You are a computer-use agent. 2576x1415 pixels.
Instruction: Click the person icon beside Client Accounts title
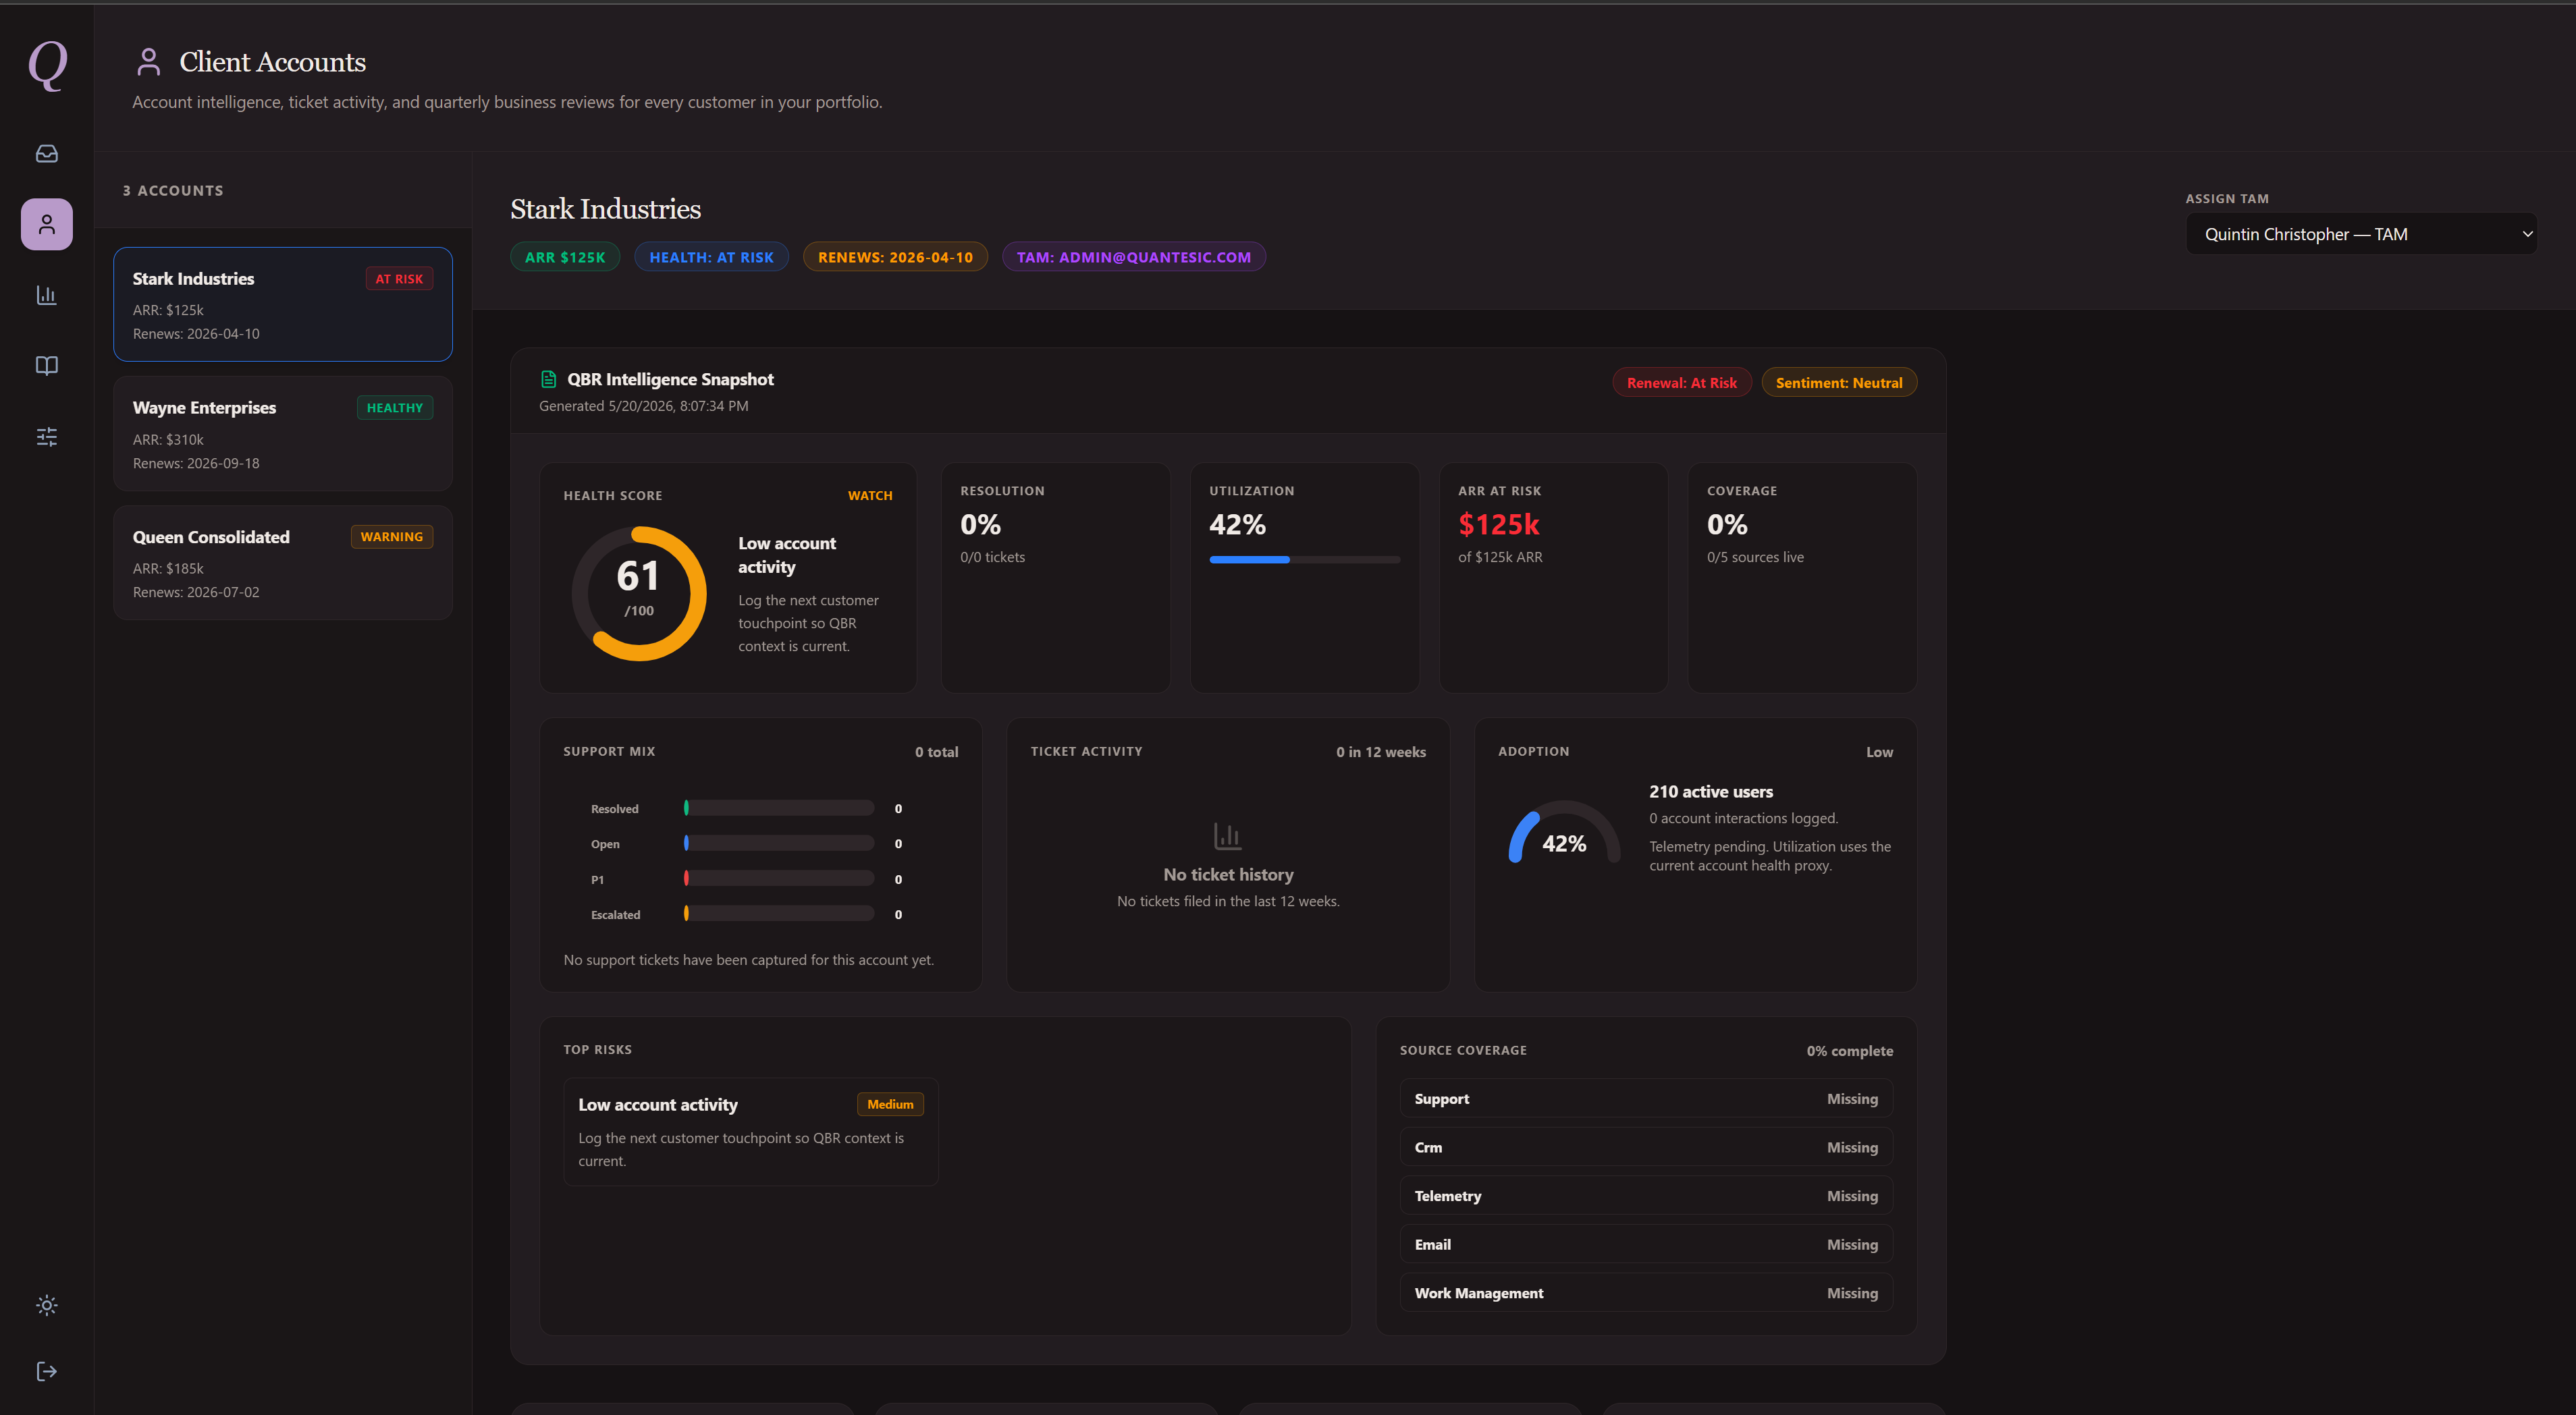(148, 62)
